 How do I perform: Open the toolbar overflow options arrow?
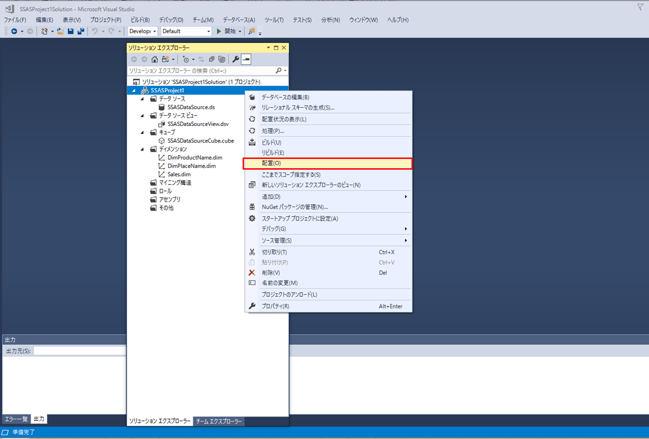(x=260, y=33)
